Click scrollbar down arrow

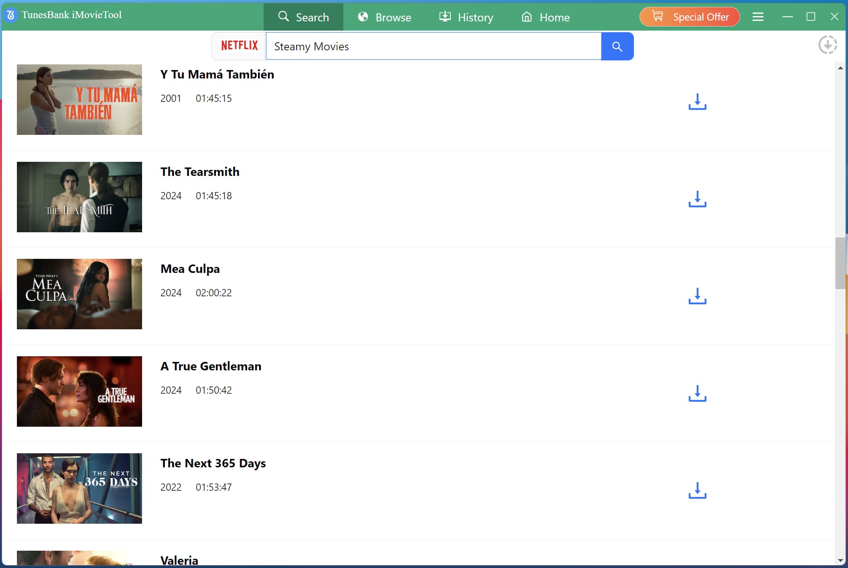(840, 560)
